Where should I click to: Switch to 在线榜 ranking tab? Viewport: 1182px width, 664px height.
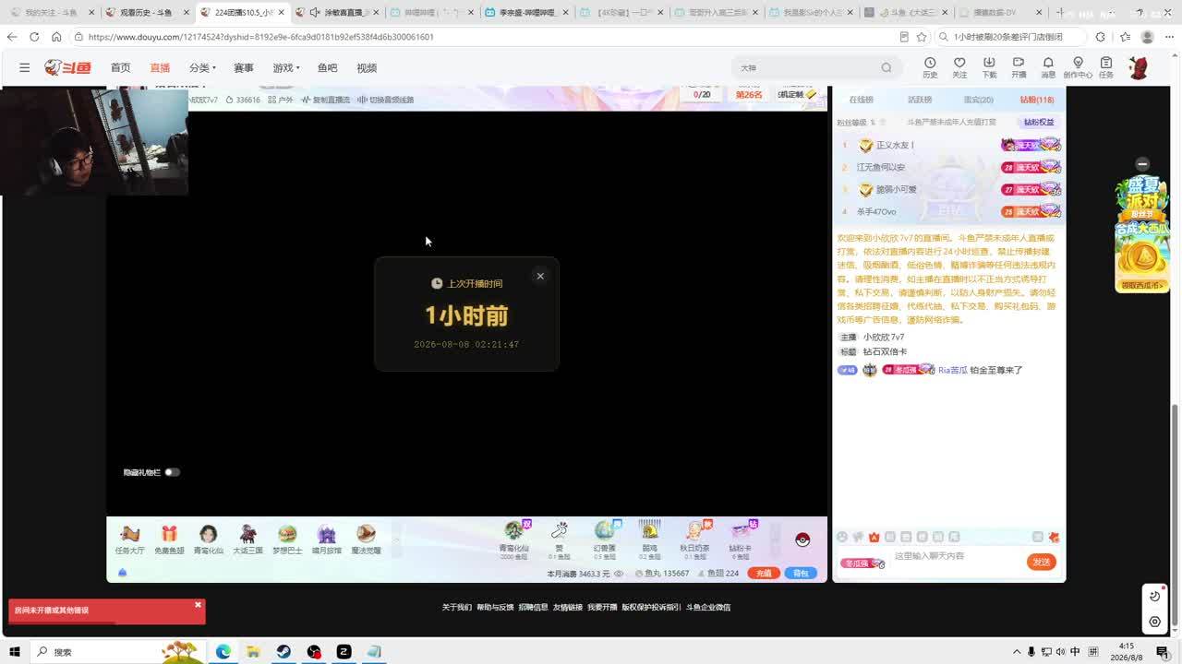point(861,100)
